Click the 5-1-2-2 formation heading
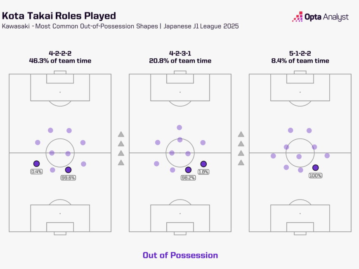The height and width of the screenshot is (269, 359). click(x=300, y=53)
